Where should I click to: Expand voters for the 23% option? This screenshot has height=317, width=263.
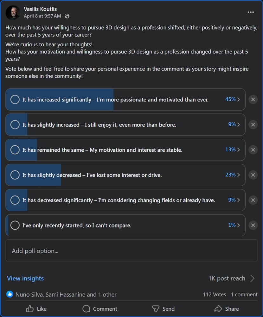coord(233,175)
